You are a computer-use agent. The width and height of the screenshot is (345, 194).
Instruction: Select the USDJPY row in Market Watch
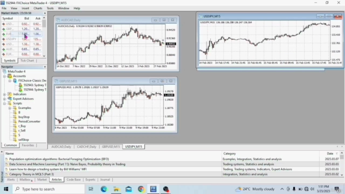[x=22, y=39]
